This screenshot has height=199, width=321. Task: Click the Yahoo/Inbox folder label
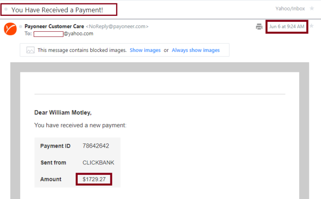tap(290, 9)
